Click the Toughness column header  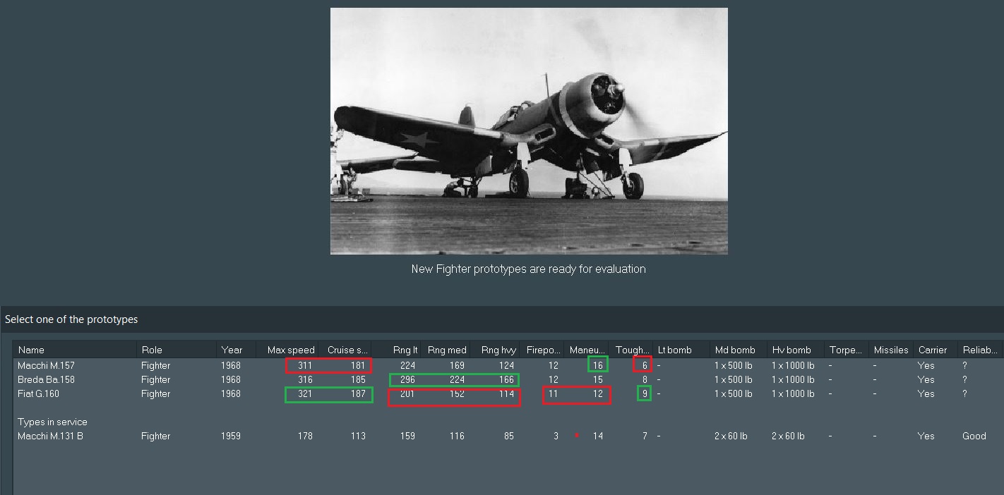pos(632,350)
